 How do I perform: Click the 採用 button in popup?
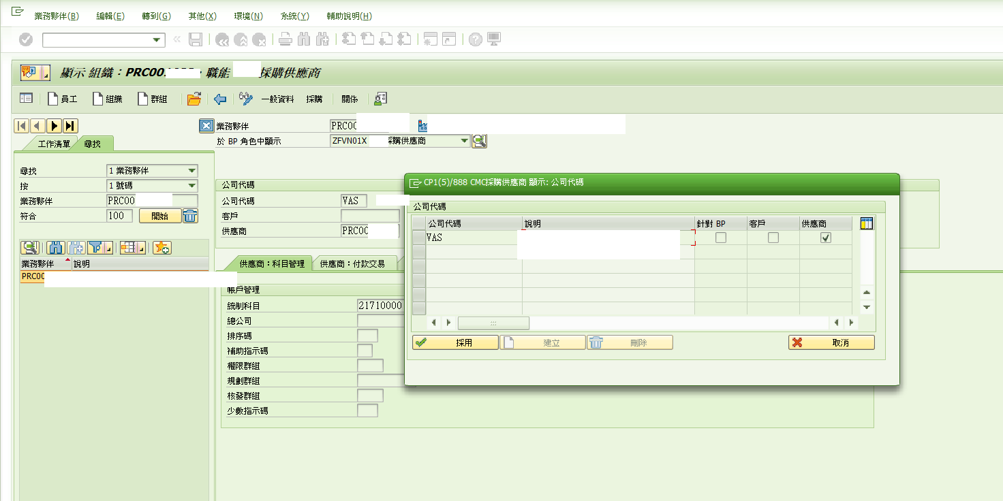tap(455, 343)
